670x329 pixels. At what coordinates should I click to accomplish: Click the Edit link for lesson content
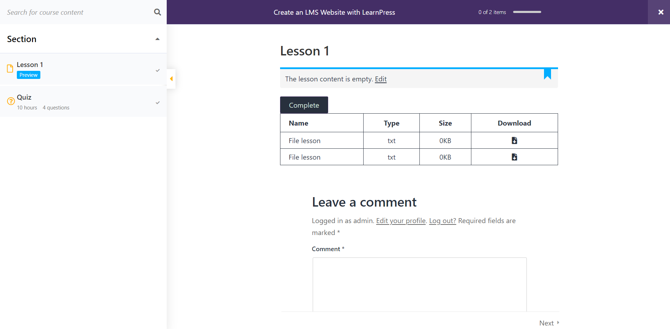pos(381,79)
